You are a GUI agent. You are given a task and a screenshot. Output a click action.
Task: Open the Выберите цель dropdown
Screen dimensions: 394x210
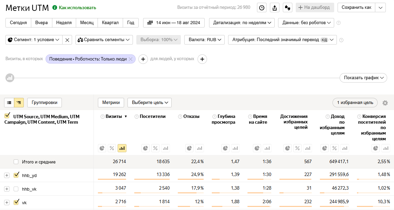point(150,103)
